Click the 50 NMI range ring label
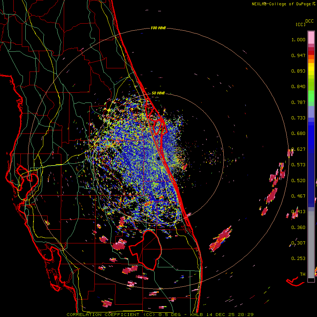Image resolution: width=317 pixels, height=317 pixels. click(158, 93)
